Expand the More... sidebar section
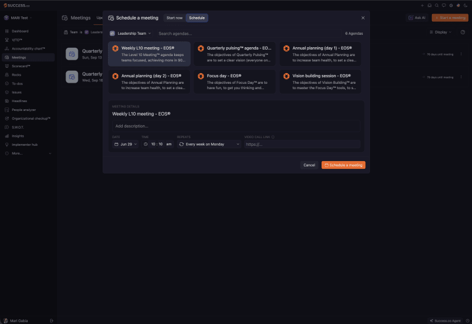 (x=28, y=153)
